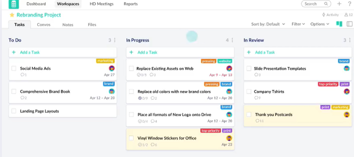Expand the Options dropdown menu
Image resolution: width=354 pixels, height=157 pixels.
tap(320, 24)
